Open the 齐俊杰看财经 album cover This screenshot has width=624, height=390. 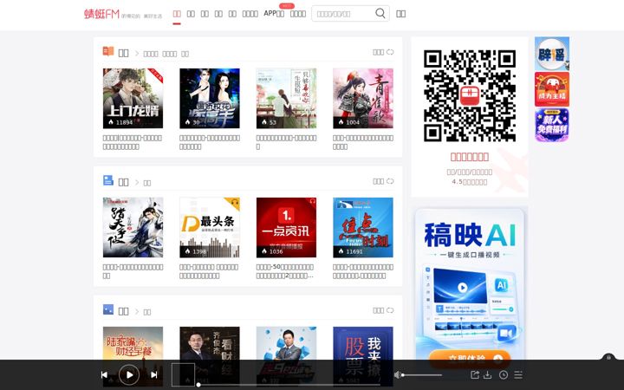[210, 343]
